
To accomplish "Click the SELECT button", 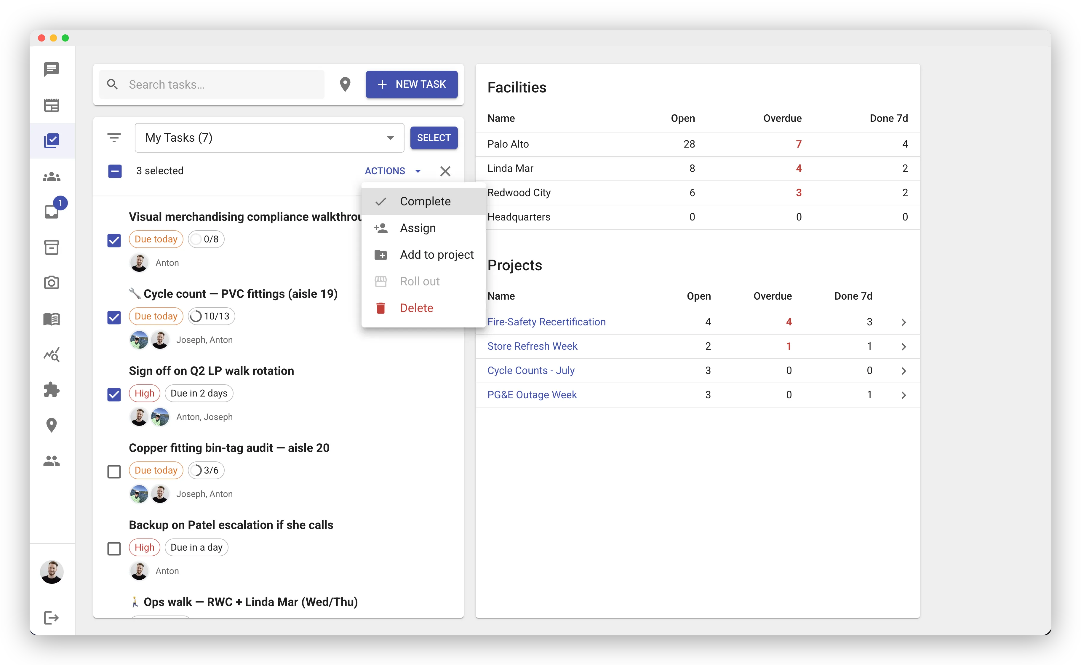I will point(434,138).
